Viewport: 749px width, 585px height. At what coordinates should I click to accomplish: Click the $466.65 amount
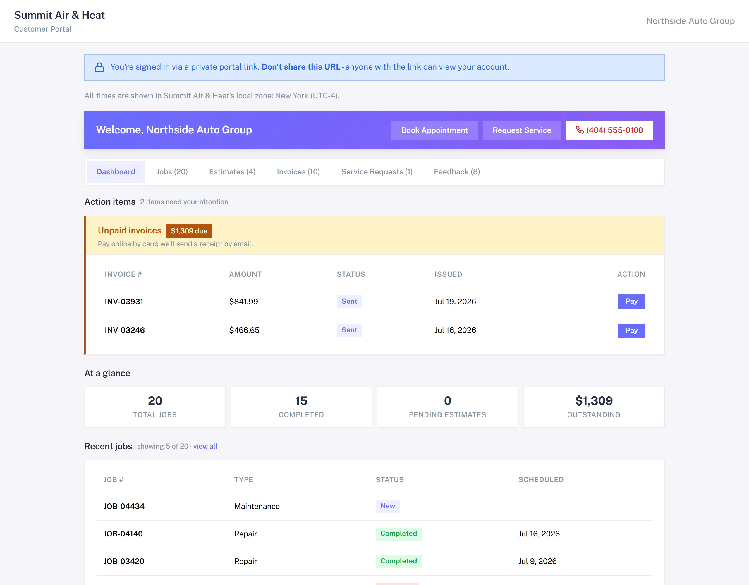244,330
